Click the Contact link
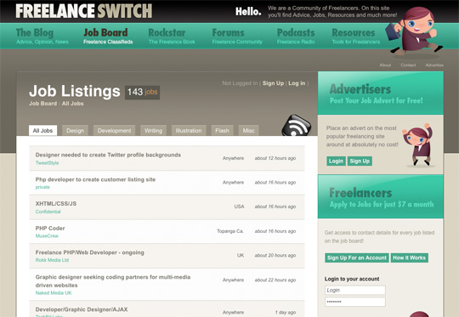Viewport: 459px width, 317px height. coord(408,65)
